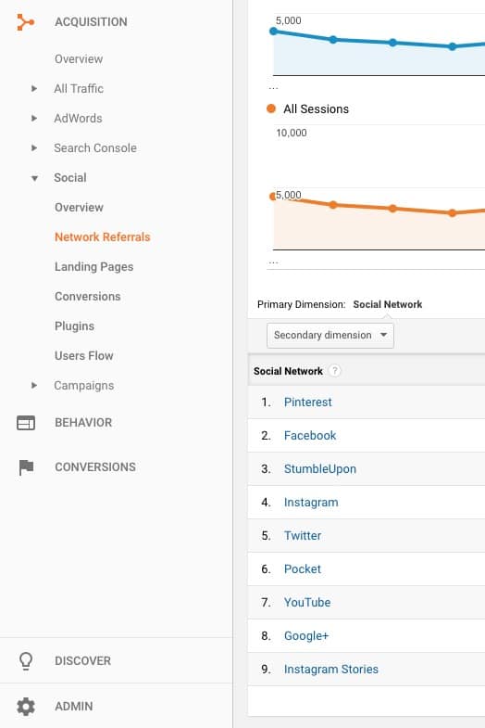Viewport: 485px width, 728px height.
Task: Click the Social Network help question mark
Action: click(x=334, y=371)
